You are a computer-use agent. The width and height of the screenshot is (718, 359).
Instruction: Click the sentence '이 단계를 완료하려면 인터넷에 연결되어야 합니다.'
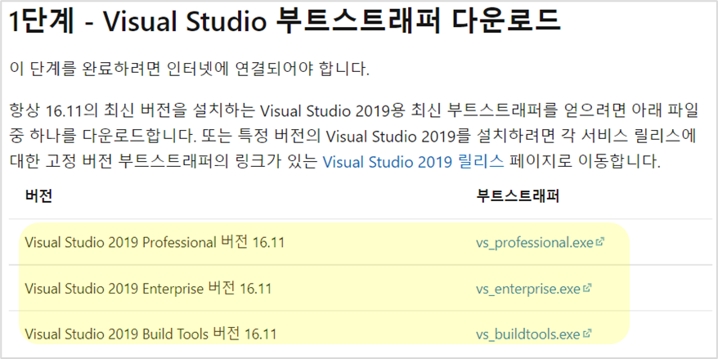coord(189,70)
